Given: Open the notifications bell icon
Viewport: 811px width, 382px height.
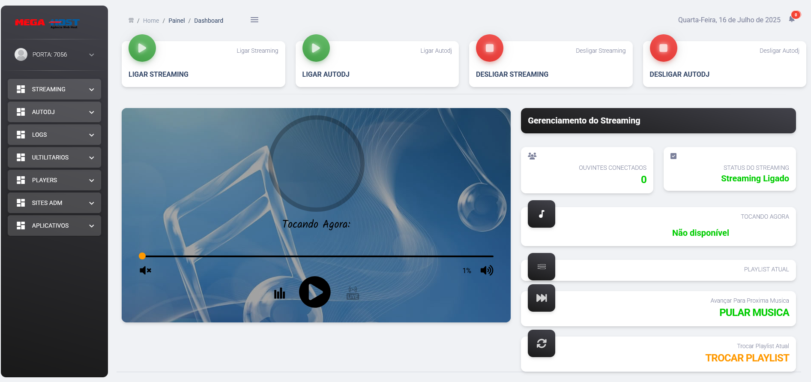Looking at the screenshot, I should [792, 19].
